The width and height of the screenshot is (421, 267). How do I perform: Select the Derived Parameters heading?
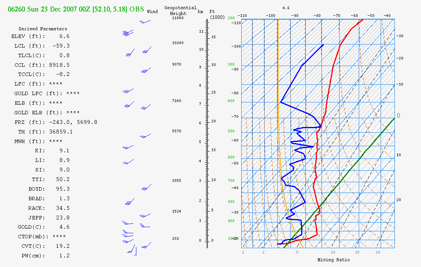click(43, 29)
